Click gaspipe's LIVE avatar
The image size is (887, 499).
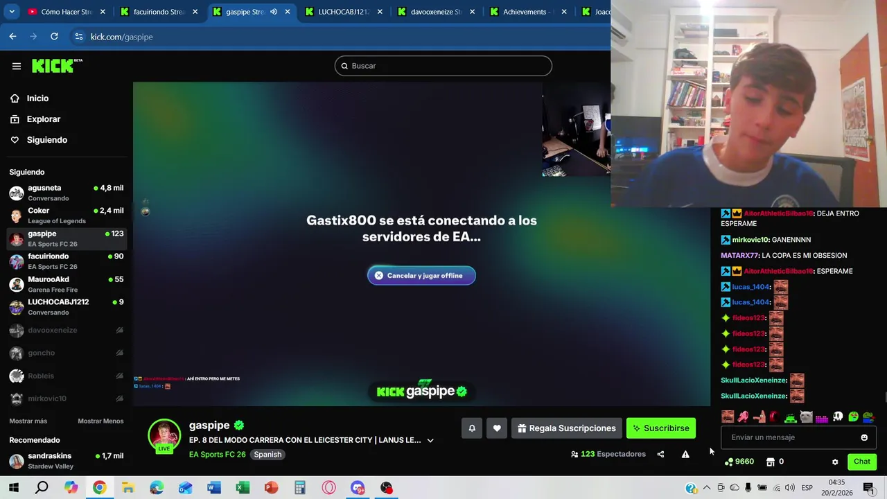click(x=164, y=436)
